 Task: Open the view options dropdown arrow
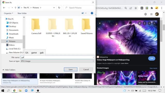click(x=86, y=13)
